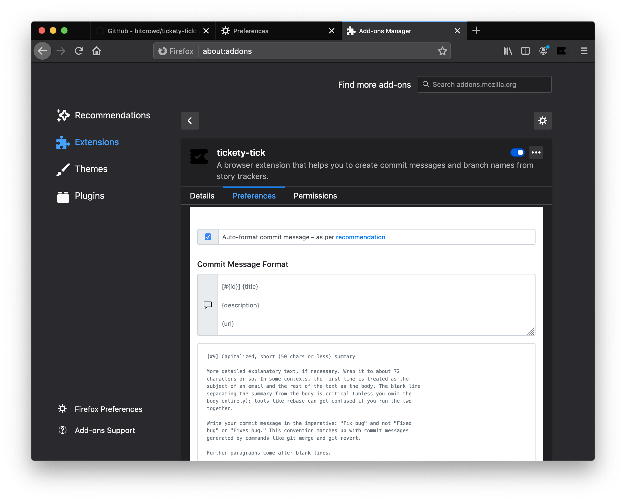Close the Preferences browser tab
The height and width of the screenshot is (502, 626).
[332, 31]
